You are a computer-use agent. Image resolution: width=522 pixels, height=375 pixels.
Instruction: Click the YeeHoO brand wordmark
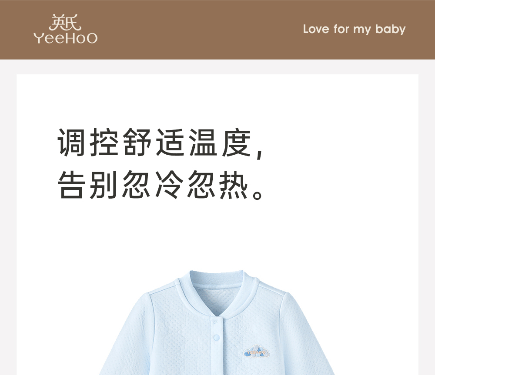click(65, 38)
